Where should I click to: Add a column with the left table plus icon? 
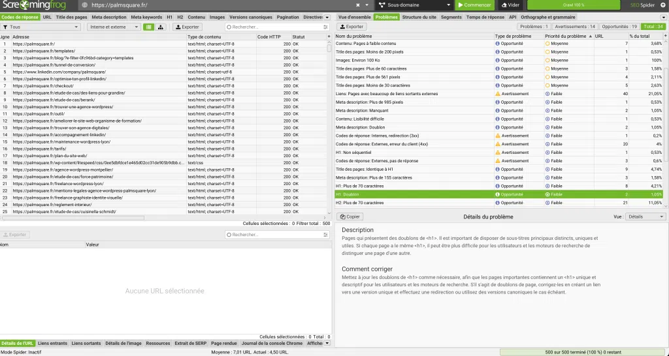tap(329, 37)
